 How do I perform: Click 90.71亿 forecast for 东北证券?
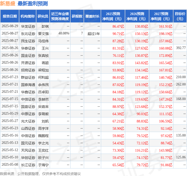(118, 34)
